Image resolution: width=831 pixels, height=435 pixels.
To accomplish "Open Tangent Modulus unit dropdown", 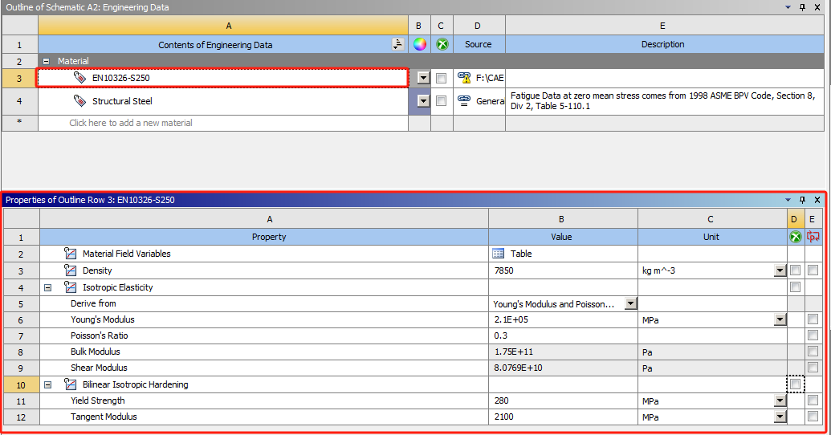I will coord(780,417).
